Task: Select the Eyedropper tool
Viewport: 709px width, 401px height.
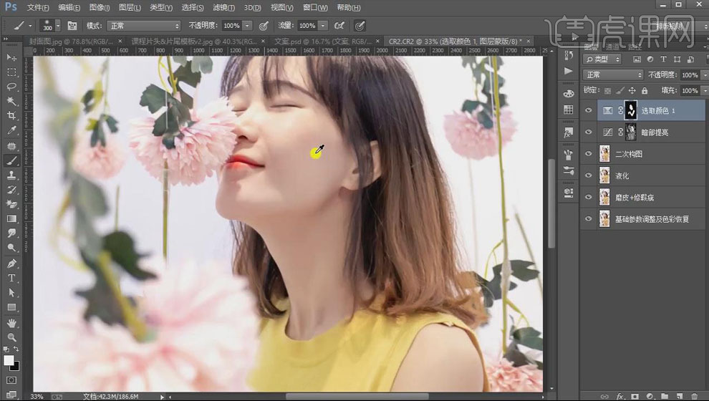Action: coord(11,131)
